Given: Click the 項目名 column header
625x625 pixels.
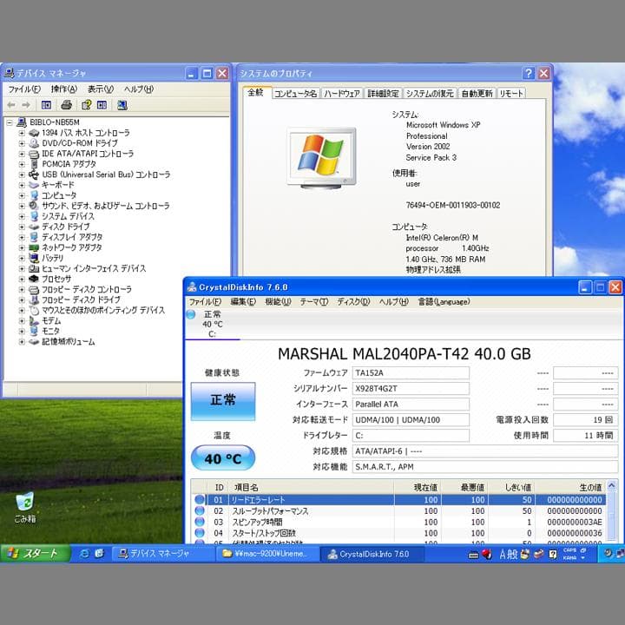Looking at the screenshot, I should [x=312, y=487].
